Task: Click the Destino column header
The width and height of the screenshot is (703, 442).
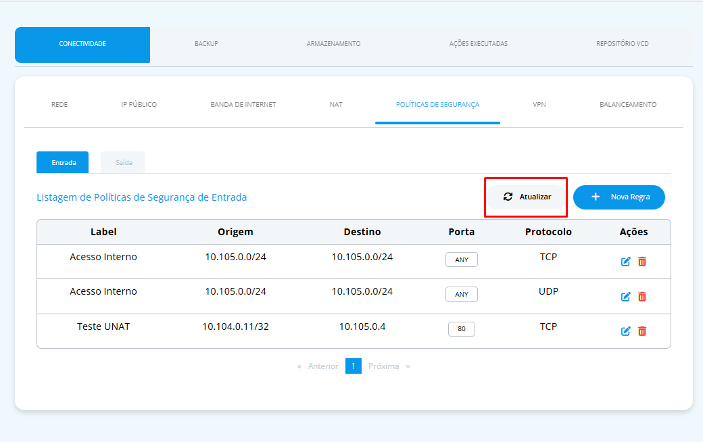Action: (362, 232)
